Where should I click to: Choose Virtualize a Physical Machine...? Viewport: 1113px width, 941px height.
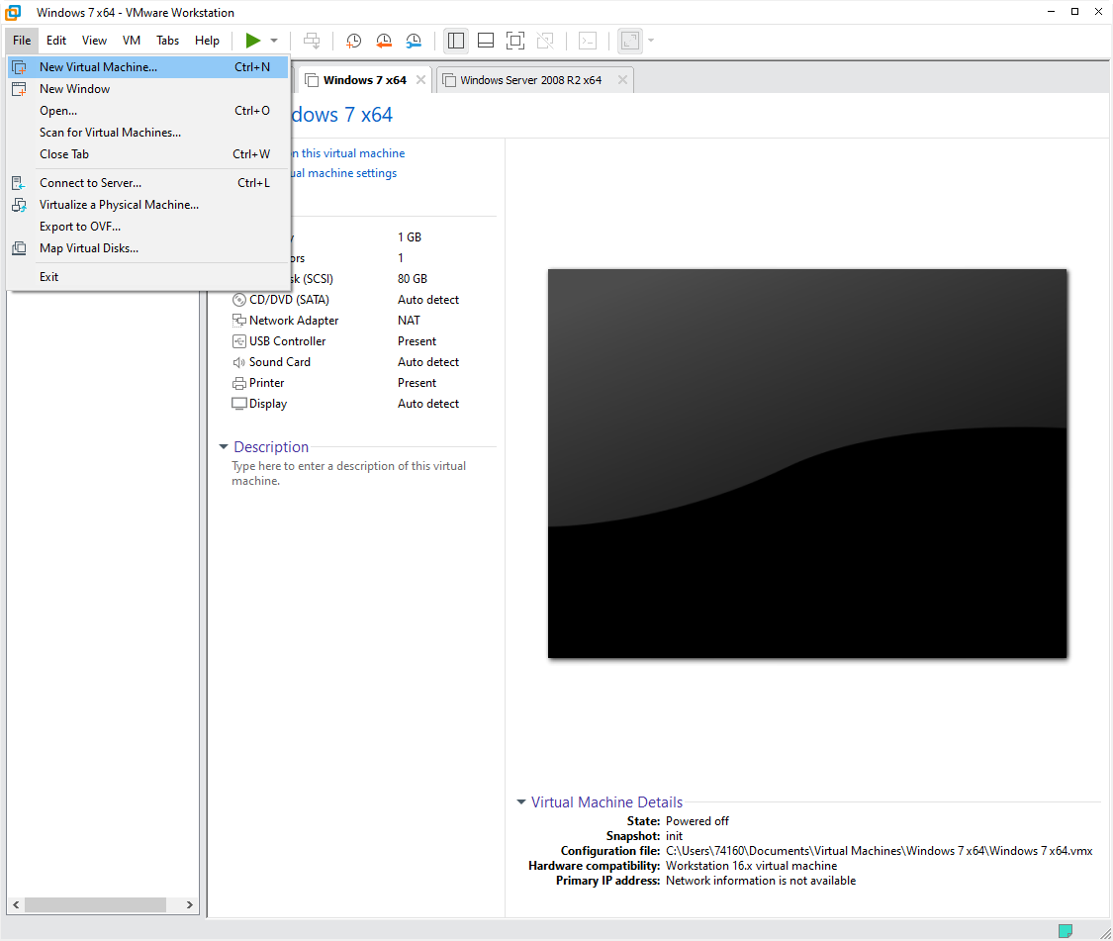click(148, 205)
